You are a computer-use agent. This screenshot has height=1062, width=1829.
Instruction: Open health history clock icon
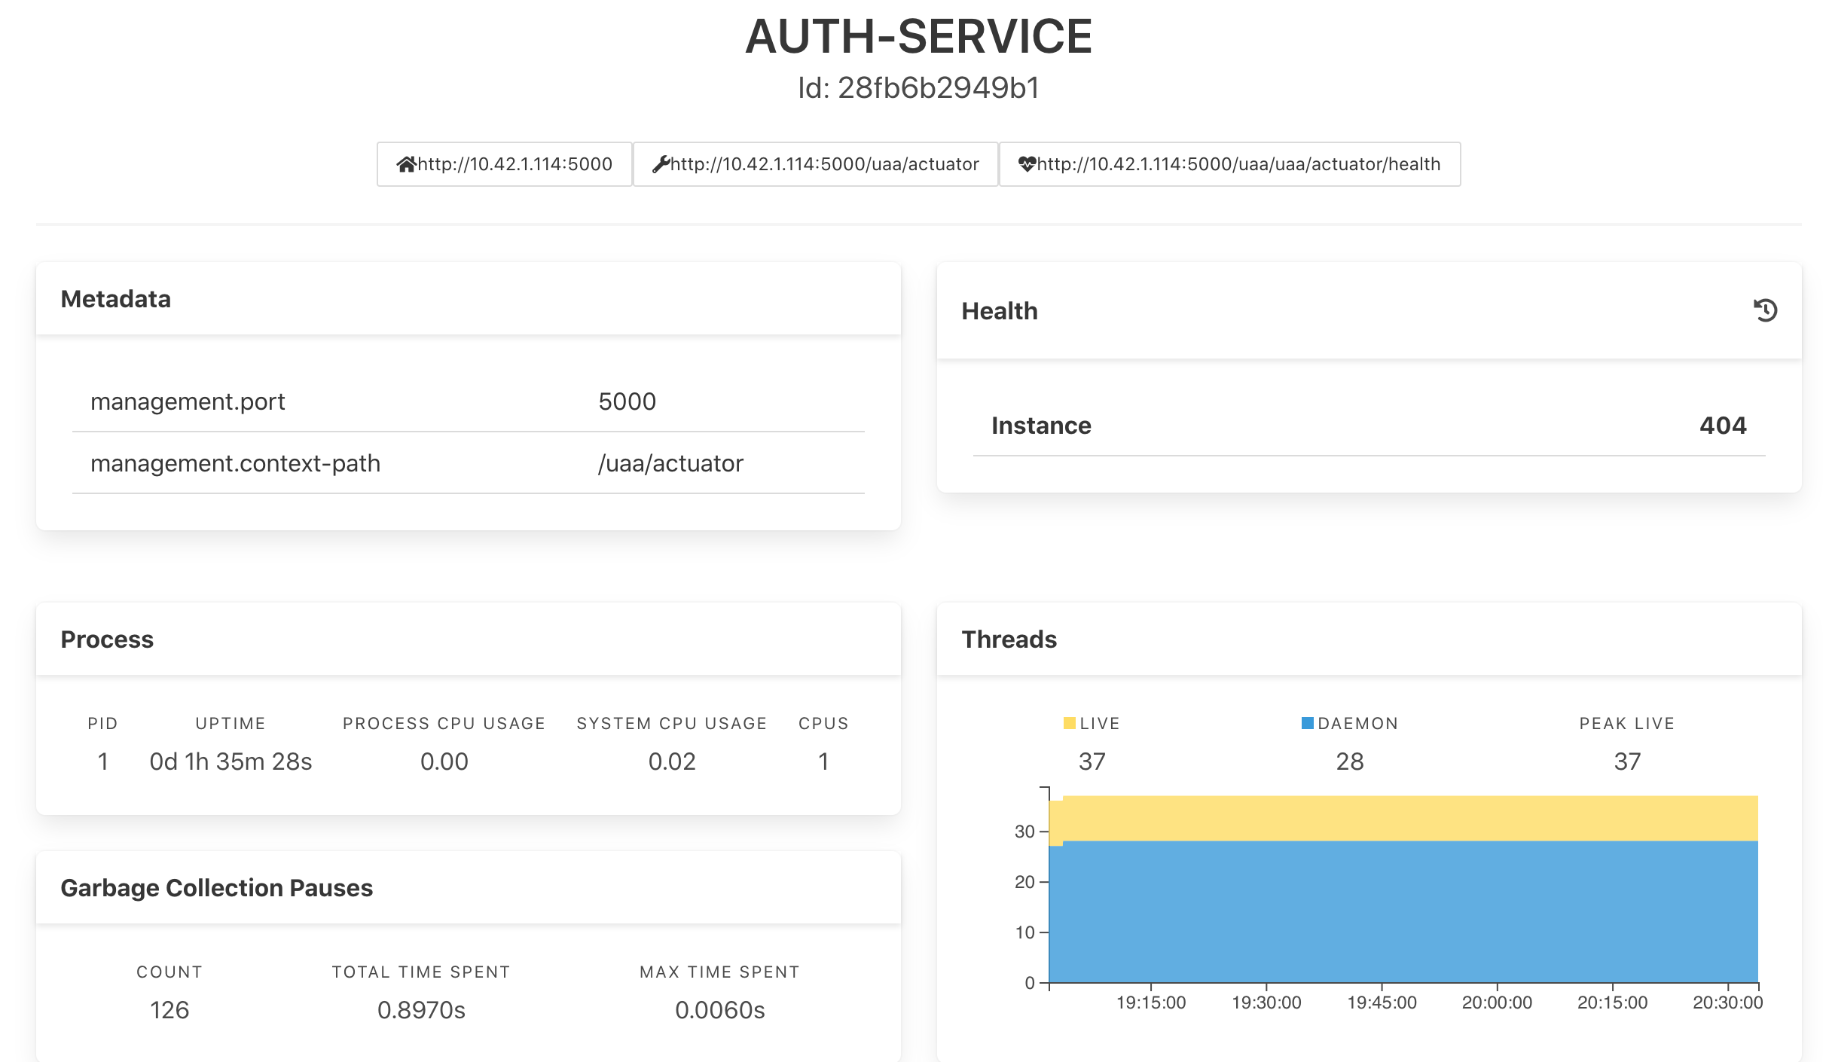[x=1765, y=310]
